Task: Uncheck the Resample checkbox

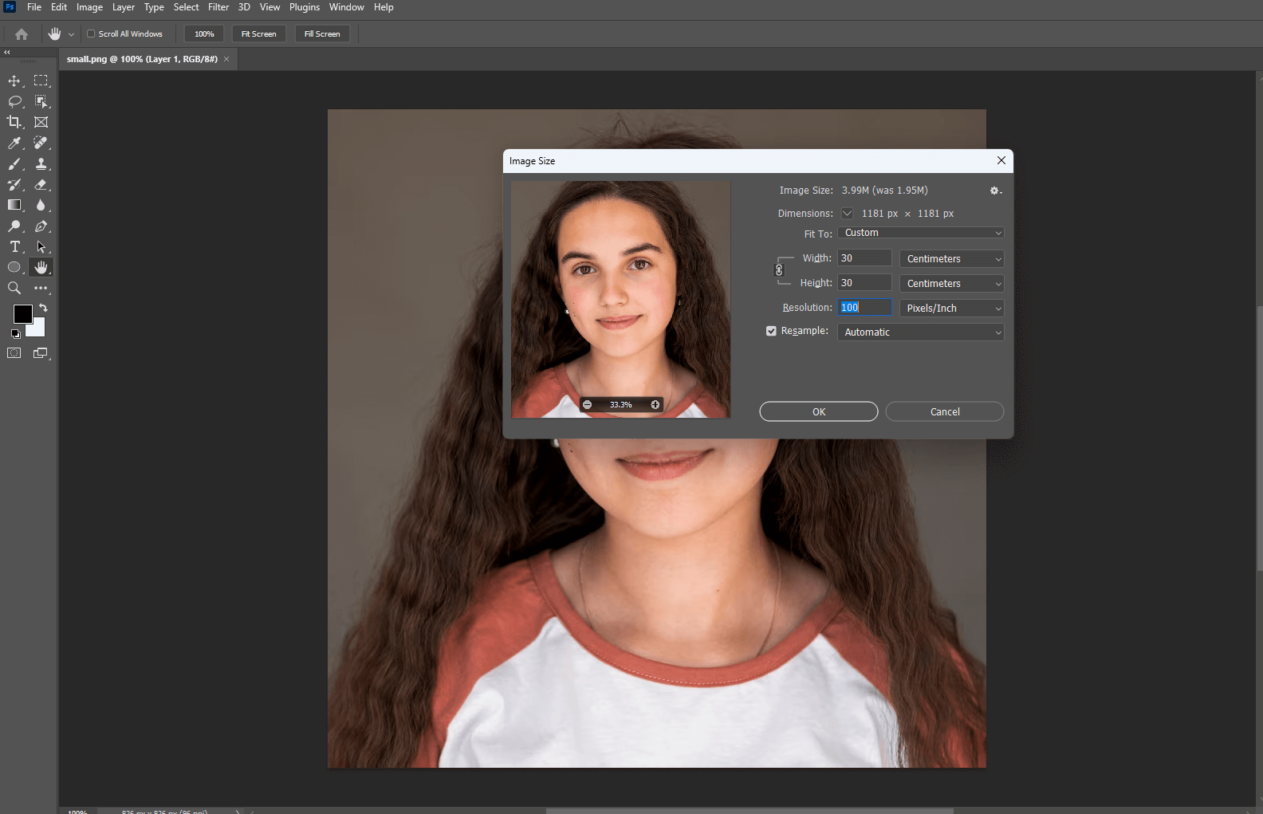Action: tap(771, 331)
